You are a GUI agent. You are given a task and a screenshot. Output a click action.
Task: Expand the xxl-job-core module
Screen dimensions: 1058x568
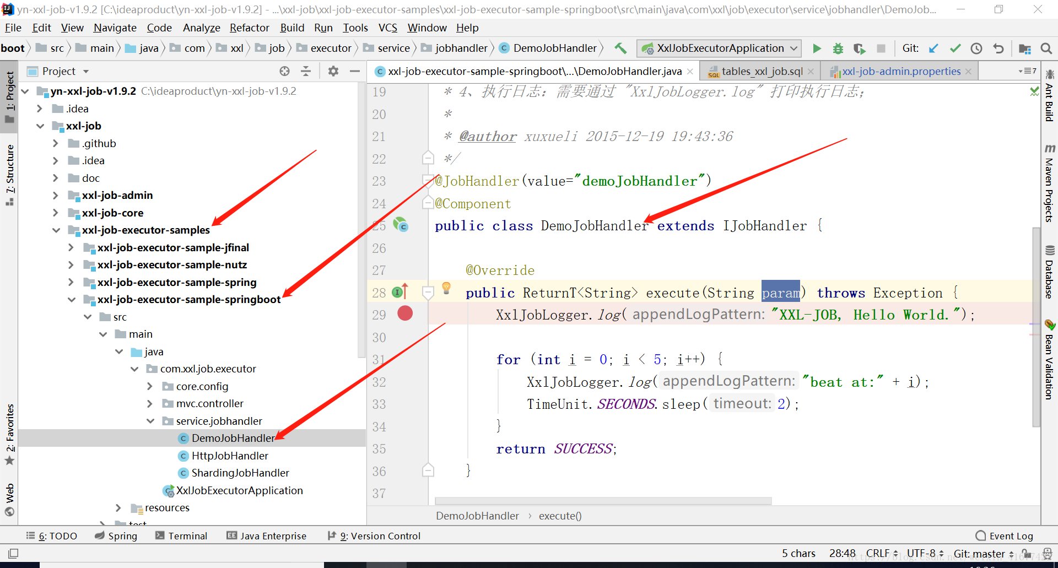coord(55,213)
